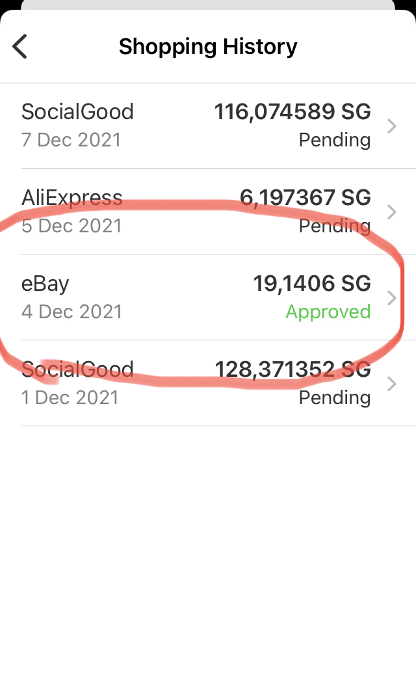Image resolution: width=416 pixels, height=697 pixels.
Task: Tap the eBay store name
Action: [x=45, y=284]
